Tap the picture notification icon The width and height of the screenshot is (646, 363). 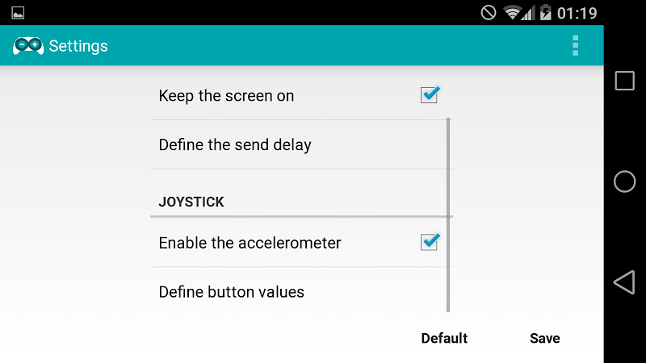(x=18, y=13)
